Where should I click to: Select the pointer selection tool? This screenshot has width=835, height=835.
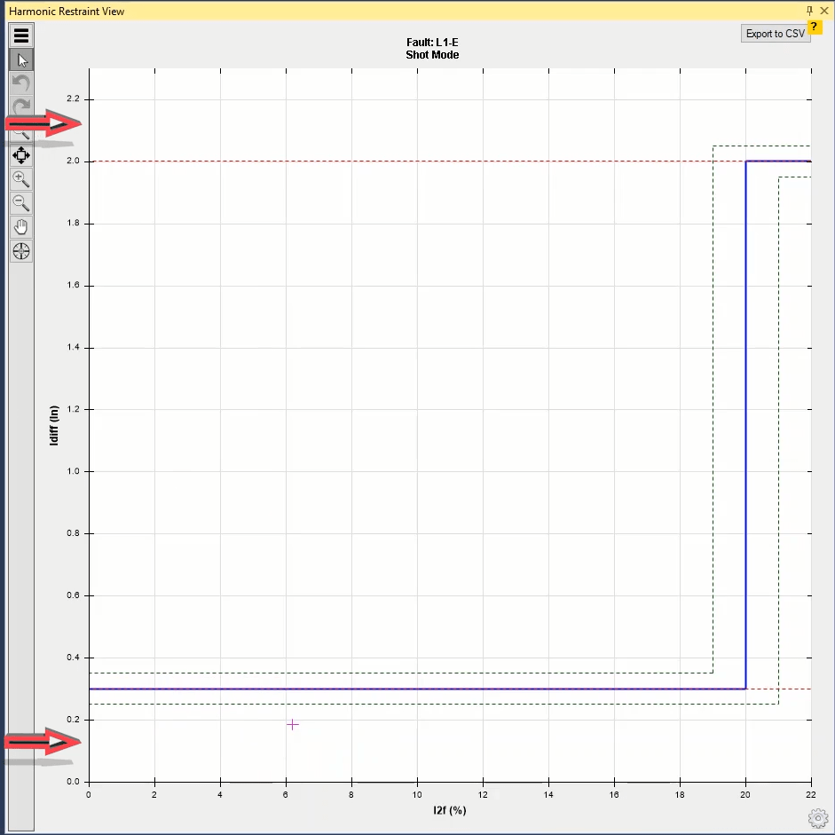21,59
